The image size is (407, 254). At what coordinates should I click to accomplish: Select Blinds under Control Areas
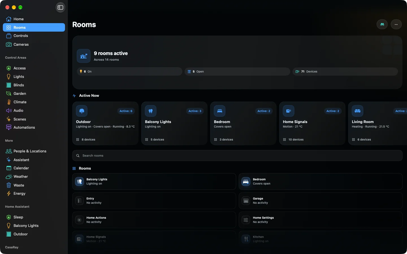point(34,85)
